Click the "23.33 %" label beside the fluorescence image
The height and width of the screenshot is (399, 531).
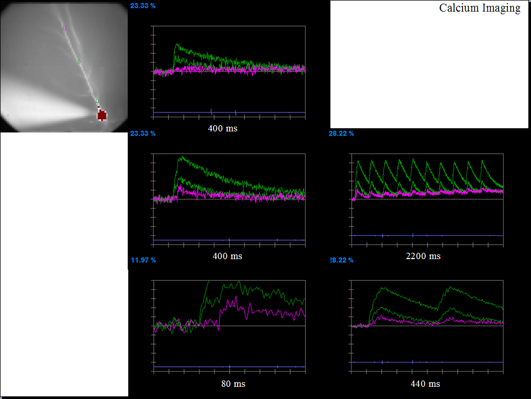(x=143, y=6)
